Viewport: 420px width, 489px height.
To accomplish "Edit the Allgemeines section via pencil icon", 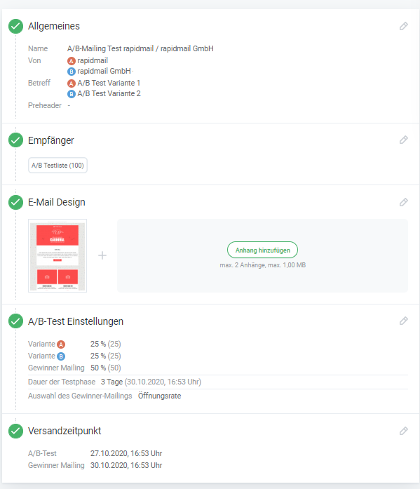I will 403,26.
